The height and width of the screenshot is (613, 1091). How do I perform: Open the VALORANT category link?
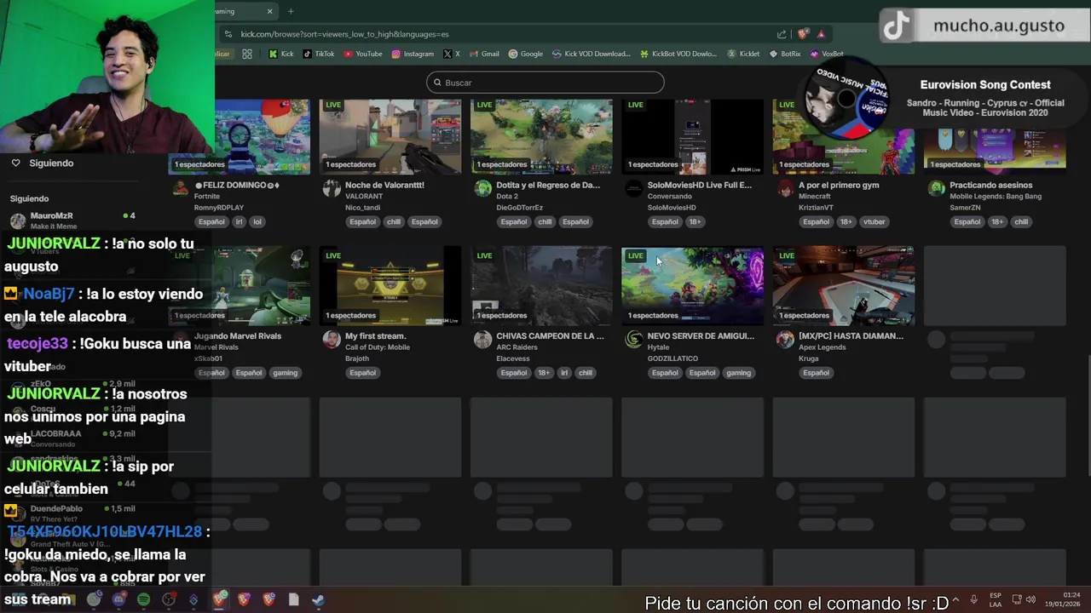[364, 197]
